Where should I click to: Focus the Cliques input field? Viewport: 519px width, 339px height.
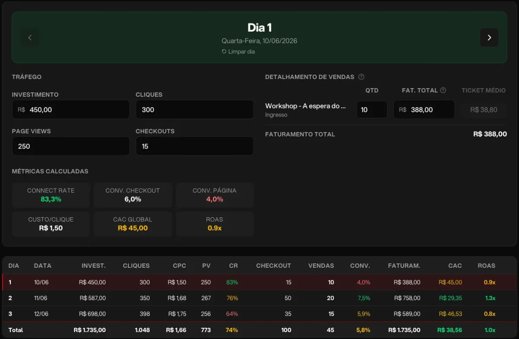(195, 110)
